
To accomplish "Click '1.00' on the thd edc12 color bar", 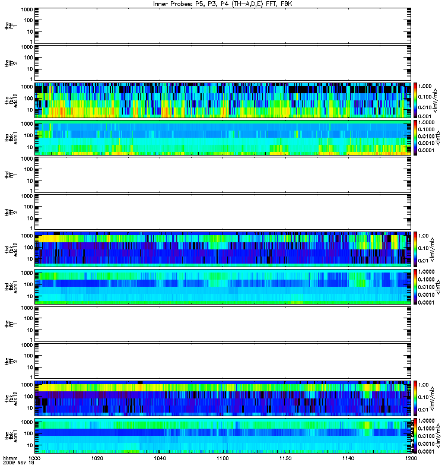I will coord(423,236).
